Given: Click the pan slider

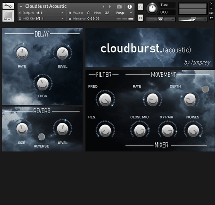Looking at the screenshot, I should point(160,19).
